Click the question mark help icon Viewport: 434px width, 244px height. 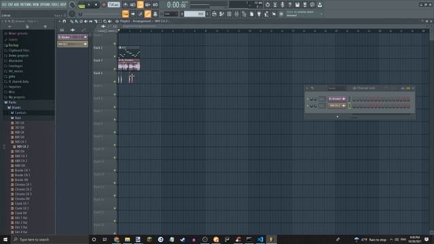point(290,5)
